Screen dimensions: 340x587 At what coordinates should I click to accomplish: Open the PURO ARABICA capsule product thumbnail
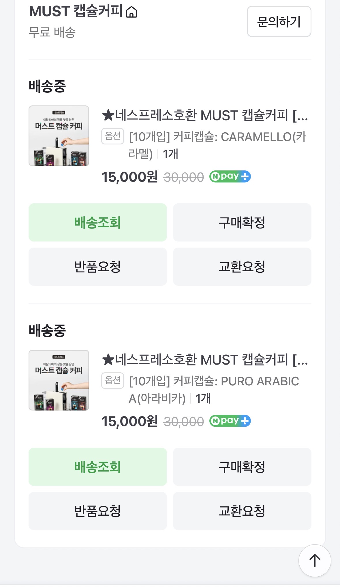tap(59, 380)
